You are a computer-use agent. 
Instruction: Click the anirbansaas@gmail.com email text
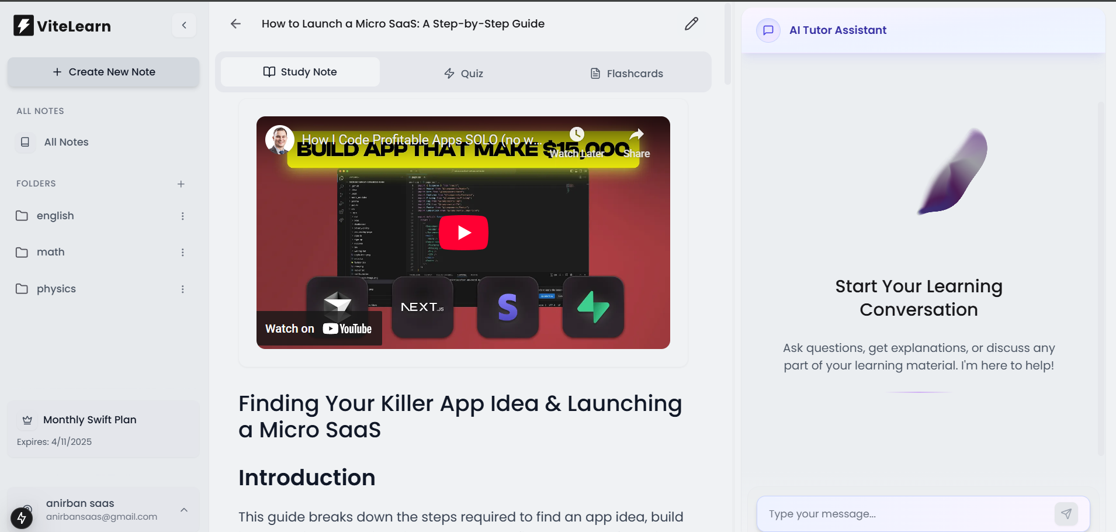point(102,517)
